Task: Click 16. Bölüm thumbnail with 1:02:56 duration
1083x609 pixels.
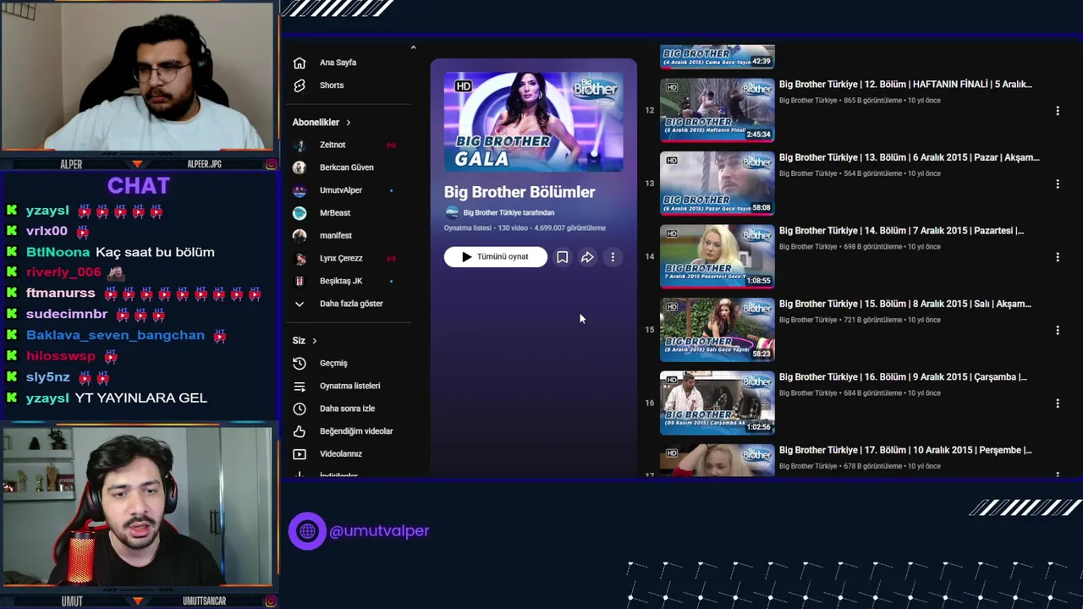Action: coord(717,403)
